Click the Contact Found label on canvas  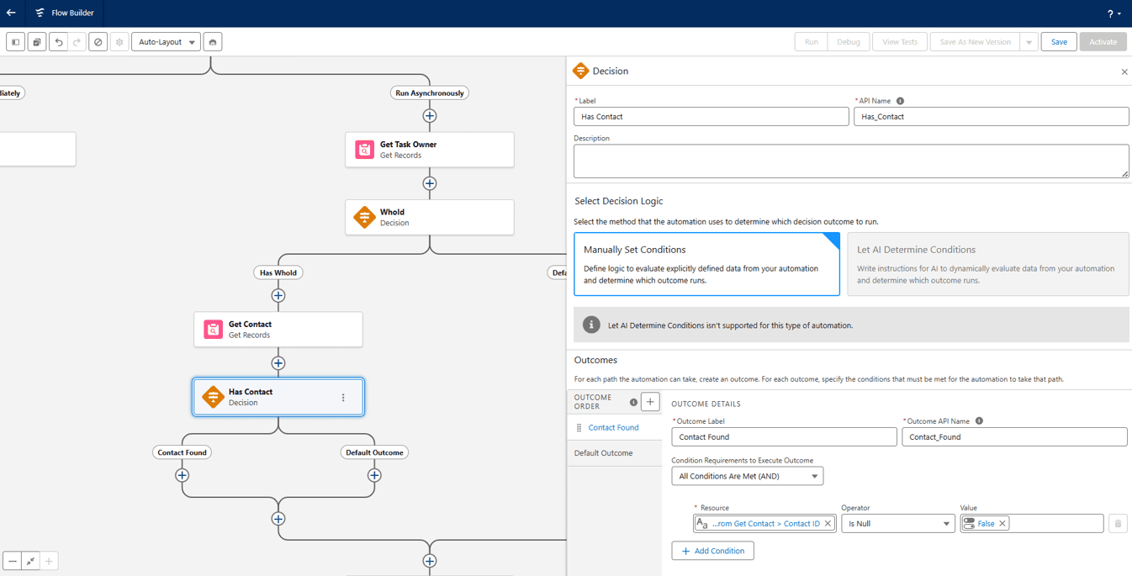(182, 452)
